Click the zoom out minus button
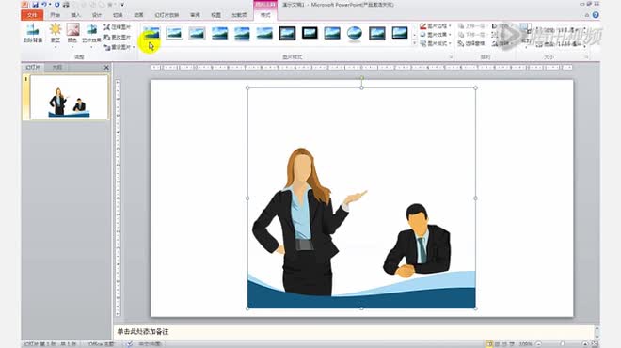This screenshot has width=621, height=348. click(x=538, y=344)
